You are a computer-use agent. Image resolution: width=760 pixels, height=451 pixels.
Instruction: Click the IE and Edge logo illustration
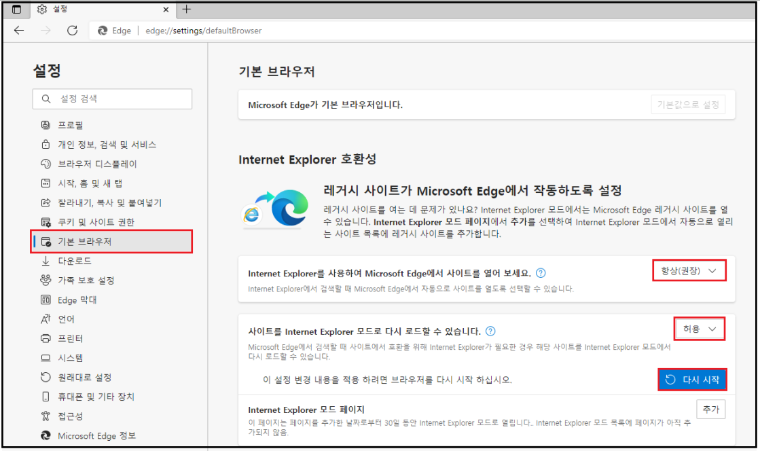tap(275, 209)
